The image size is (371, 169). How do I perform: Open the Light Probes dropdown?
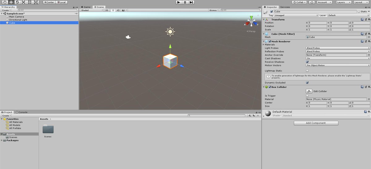pos(338,48)
